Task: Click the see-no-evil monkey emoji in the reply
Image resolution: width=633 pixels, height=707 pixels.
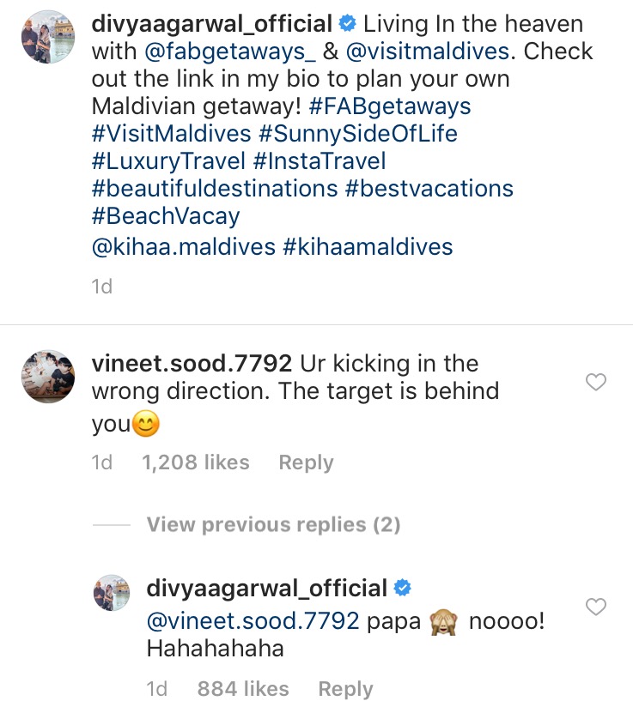Action: tap(439, 619)
